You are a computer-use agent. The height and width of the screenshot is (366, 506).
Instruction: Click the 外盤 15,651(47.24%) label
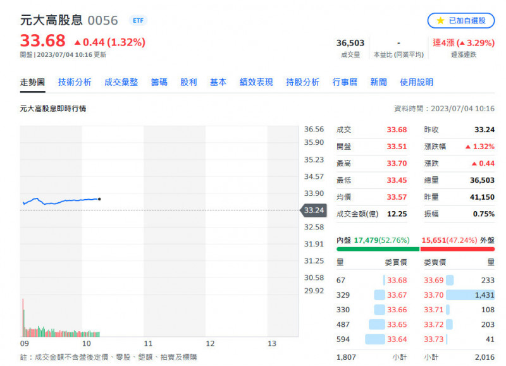point(458,240)
